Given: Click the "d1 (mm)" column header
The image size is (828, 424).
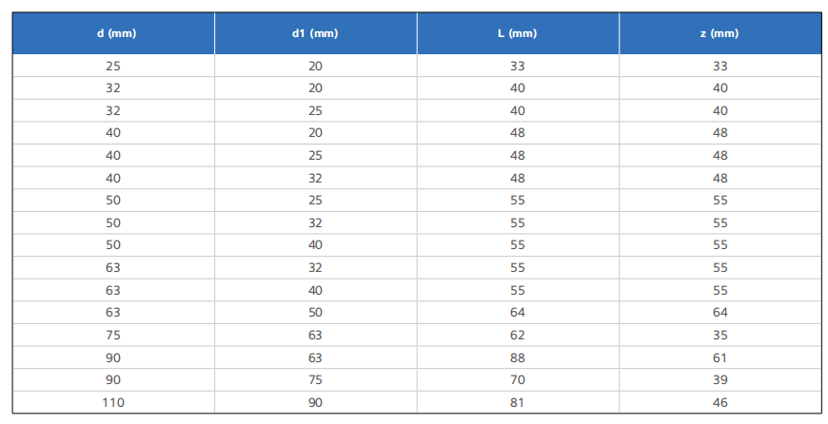Looking at the screenshot, I should [316, 33].
